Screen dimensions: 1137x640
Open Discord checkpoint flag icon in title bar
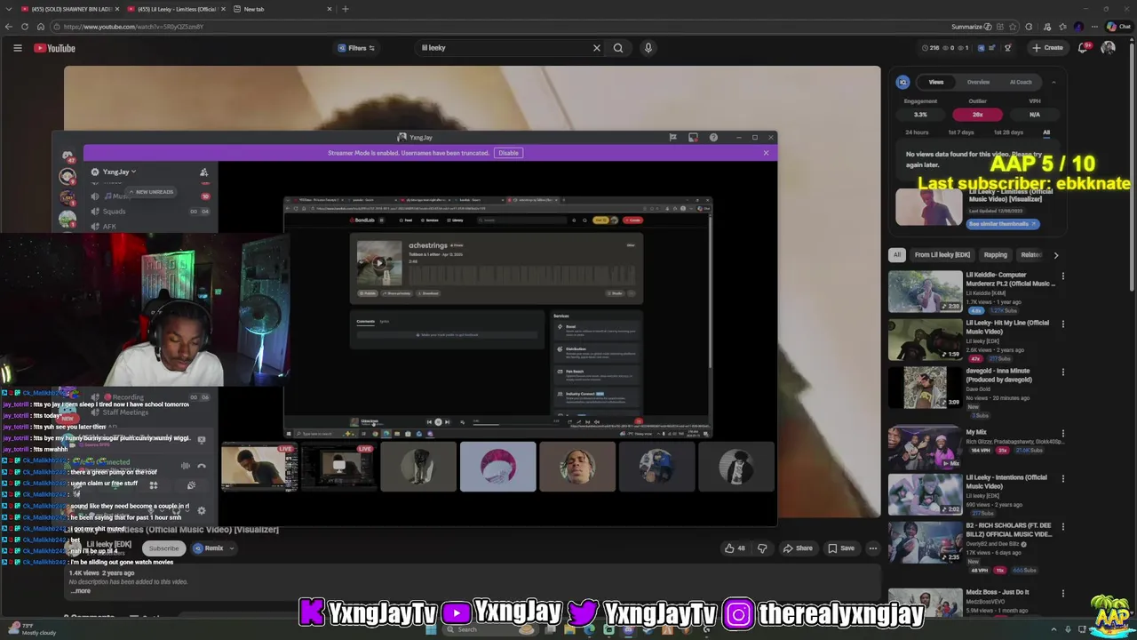(x=672, y=137)
